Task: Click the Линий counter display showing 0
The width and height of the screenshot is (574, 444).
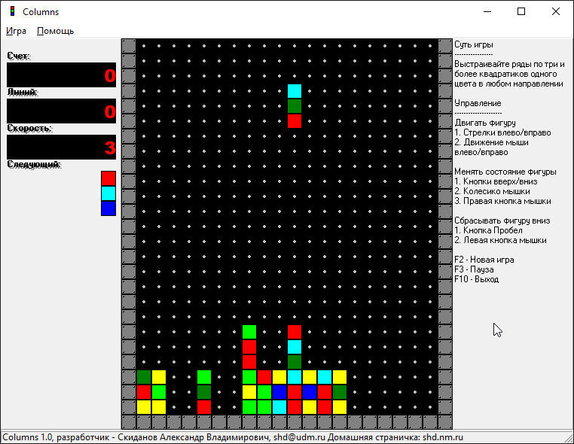Action: [x=61, y=111]
